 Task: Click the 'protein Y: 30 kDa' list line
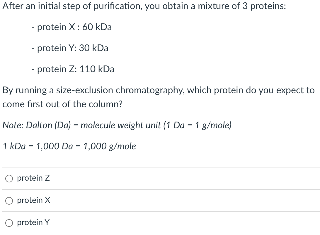coord(69,48)
